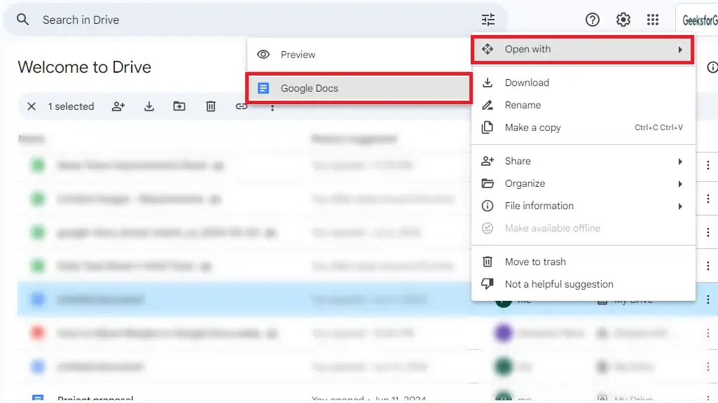Open the Settings gear menu
The width and height of the screenshot is (718, 403).
pyautogui.click(x=623, y=20)
